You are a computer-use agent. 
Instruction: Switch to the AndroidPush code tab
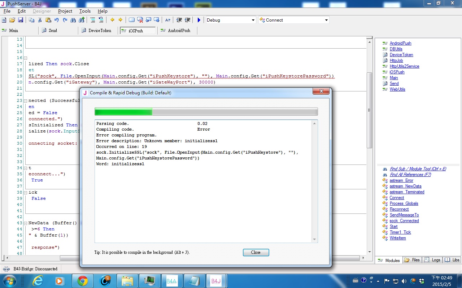pos(178,31)
